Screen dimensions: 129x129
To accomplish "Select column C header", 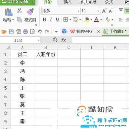I will pyautogui.click(x=69, y=48).
